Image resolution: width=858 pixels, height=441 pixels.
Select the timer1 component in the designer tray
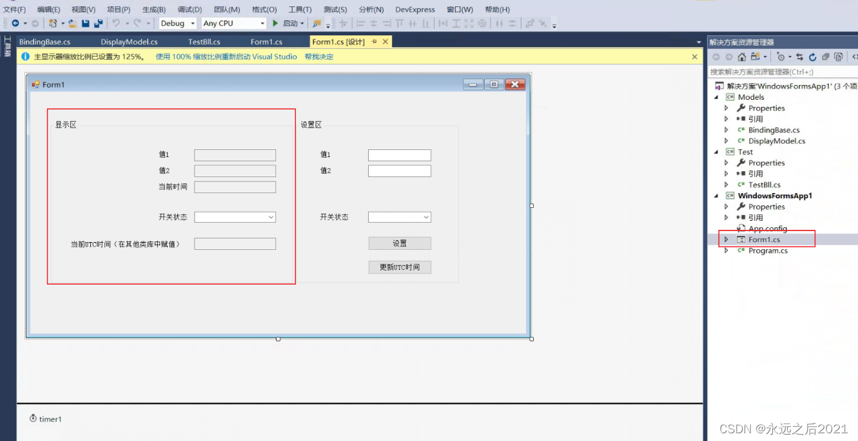click(x=45, y=419)
